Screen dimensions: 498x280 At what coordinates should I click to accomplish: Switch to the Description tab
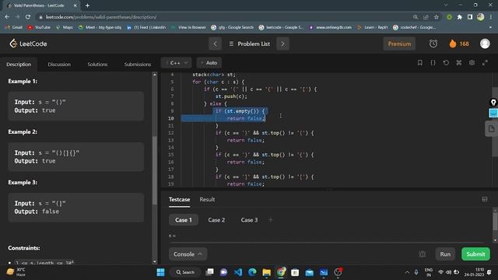pos(19,64)
